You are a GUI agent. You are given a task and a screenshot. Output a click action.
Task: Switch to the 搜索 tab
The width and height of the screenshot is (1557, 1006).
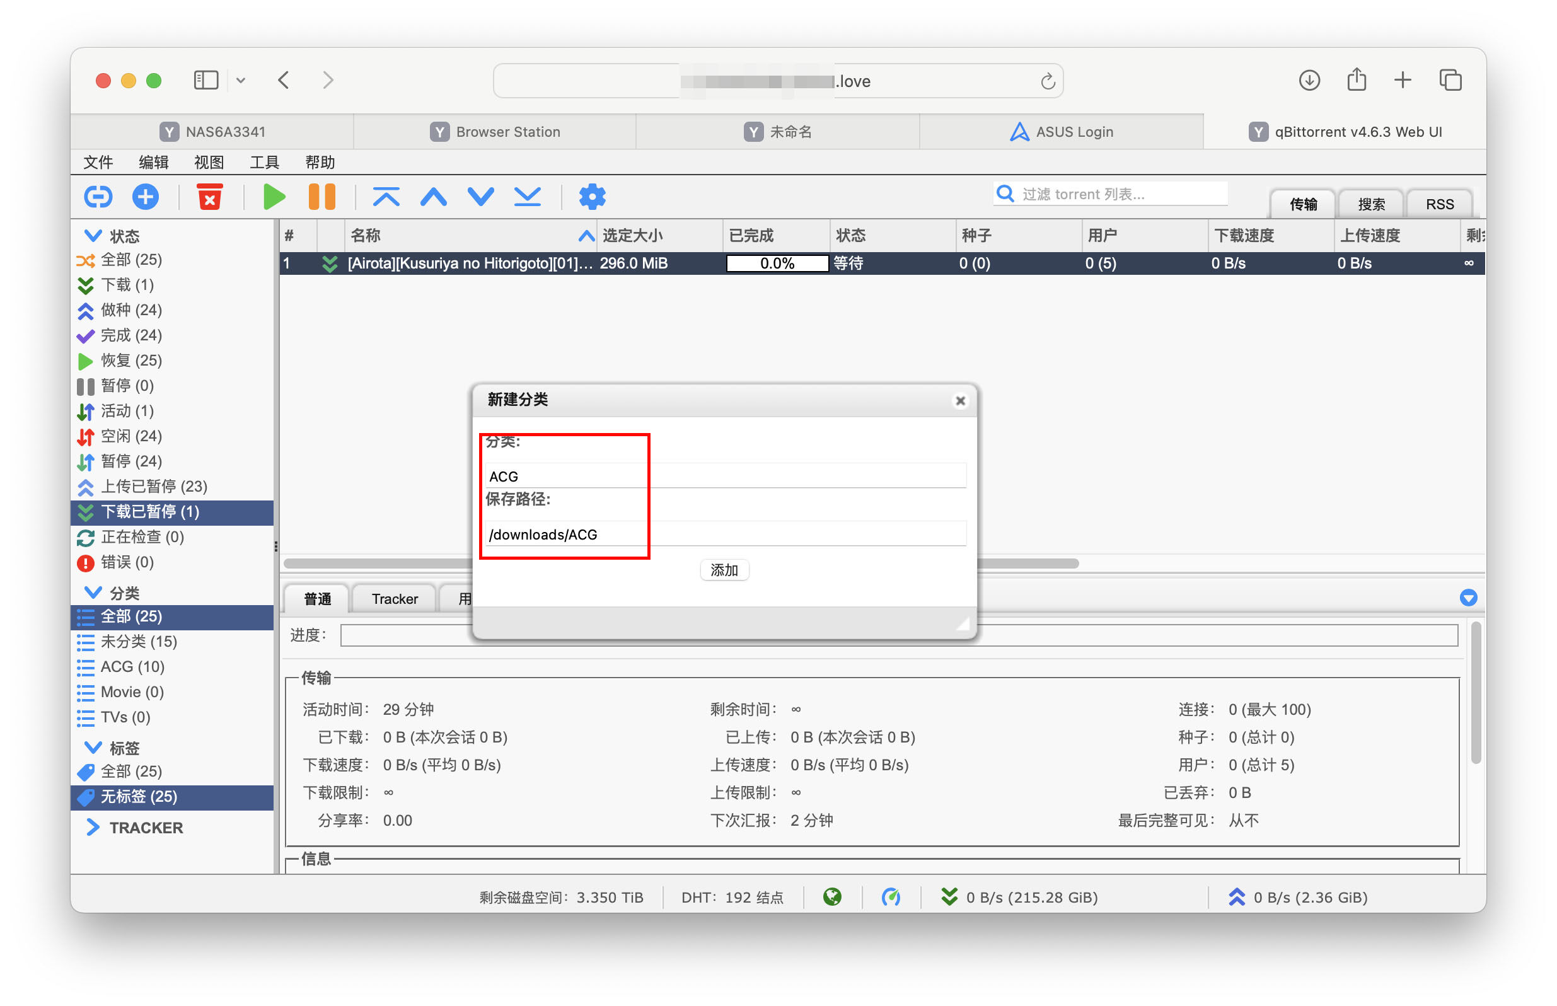pyautogui.click(x=1371, y=204)
